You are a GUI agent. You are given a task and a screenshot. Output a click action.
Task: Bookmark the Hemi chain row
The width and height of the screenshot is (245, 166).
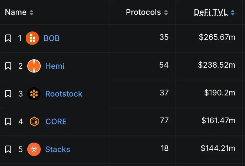pyautogui.click(x=8, y=66)
